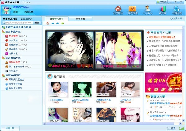Viewport: 186px width, 131px height.
Task: Switch to the 新手帮助 tab
Action: pyautogui.click(x=80, y=19)
